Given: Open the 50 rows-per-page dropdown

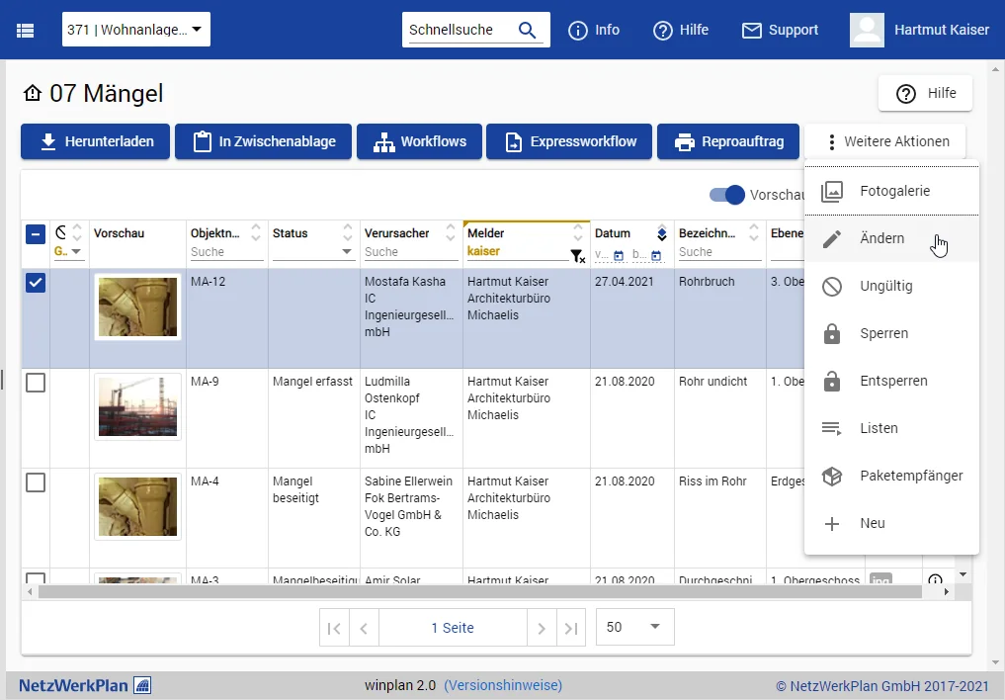Looking at the screenshot, I should 634,627.
